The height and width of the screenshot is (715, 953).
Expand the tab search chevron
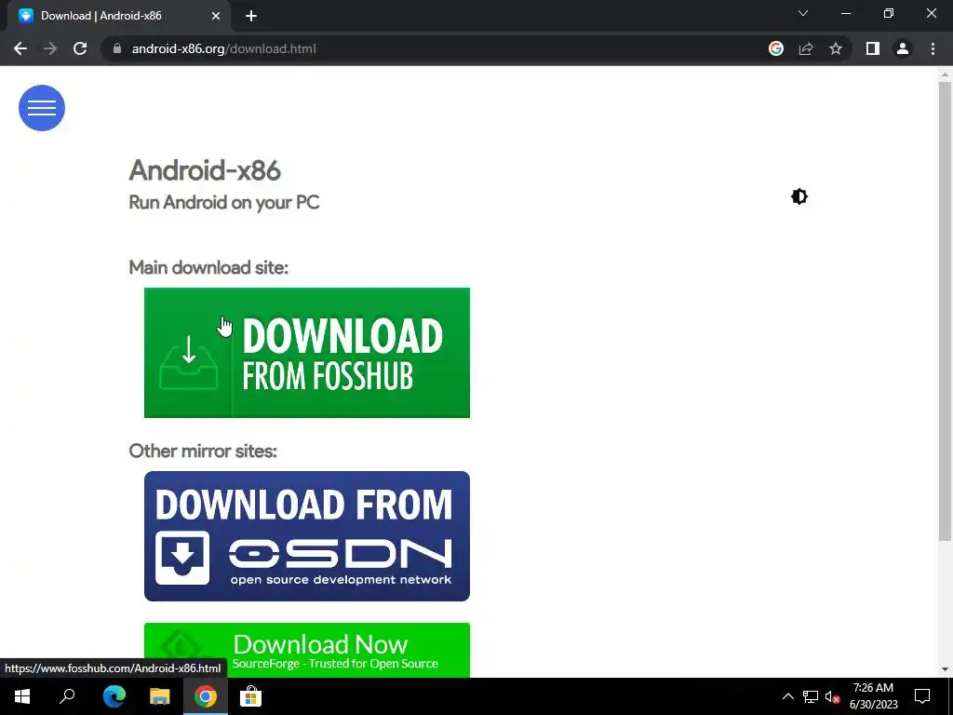(803, 13)
